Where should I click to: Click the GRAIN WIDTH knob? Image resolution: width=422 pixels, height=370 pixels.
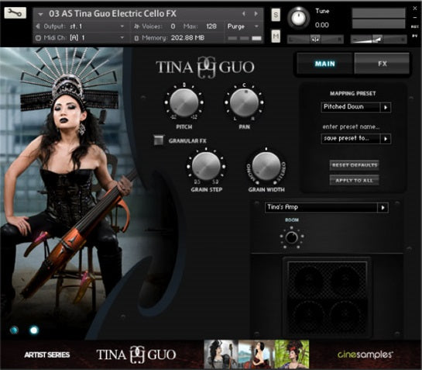point(266,166)
